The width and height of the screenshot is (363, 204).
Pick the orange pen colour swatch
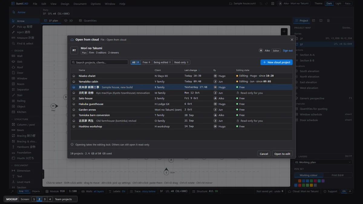[300, 181]
